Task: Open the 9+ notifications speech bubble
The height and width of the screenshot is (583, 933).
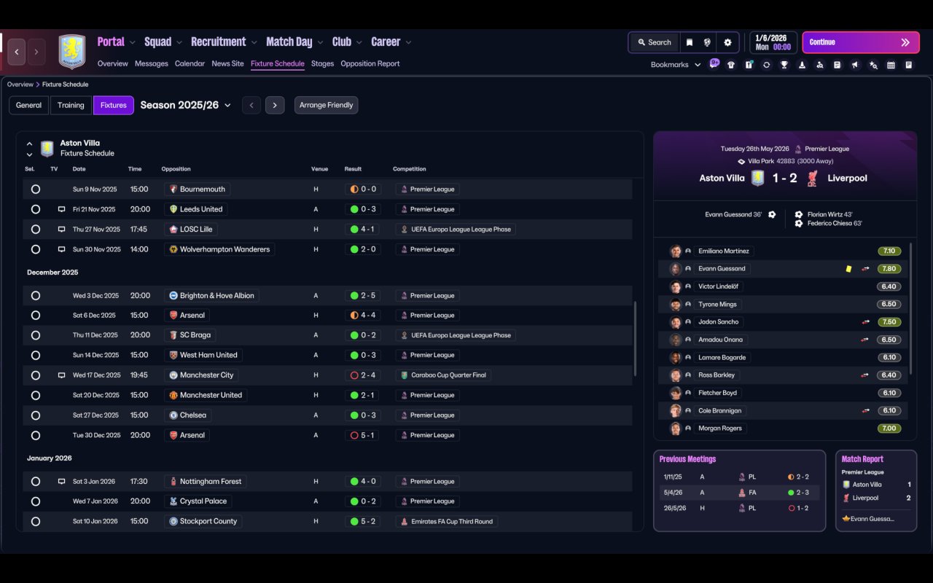Action: [x=714, y=63]
